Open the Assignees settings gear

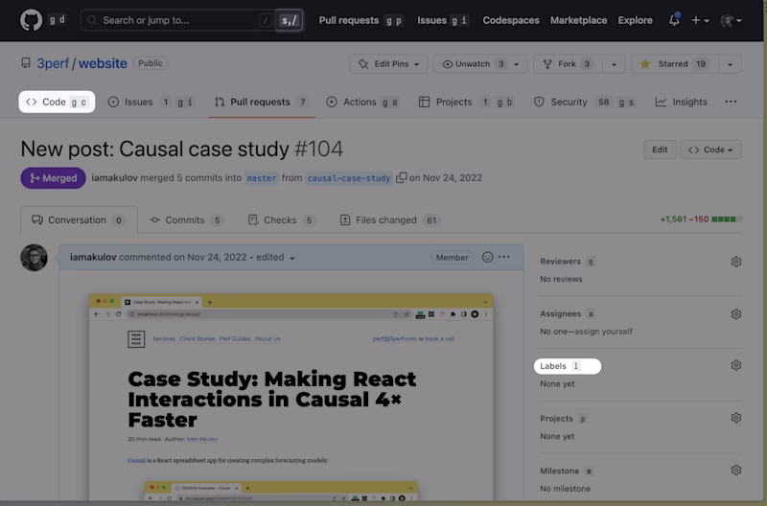point(735,314)
